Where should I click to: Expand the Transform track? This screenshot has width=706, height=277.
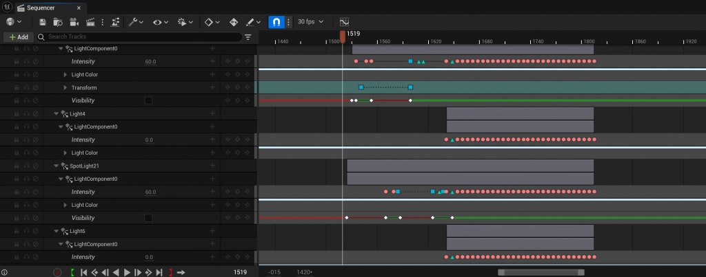click(x=65, y=87)
